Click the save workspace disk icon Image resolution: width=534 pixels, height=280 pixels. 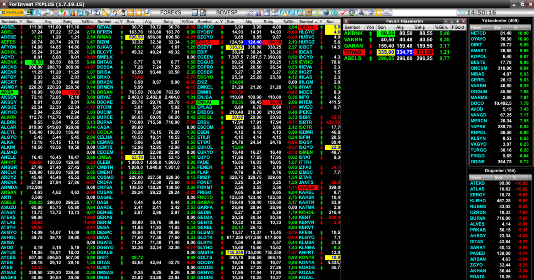point(195,13)
